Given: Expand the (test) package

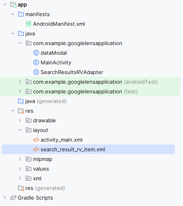Looking at the screenshot, I should click(x=20, y=91).
